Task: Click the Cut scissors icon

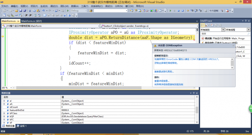Action: click(30, 10)
